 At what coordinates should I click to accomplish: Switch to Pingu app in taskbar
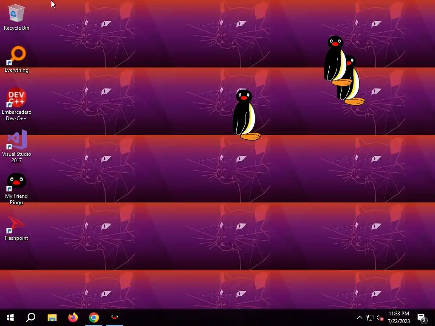pyautogui.click(x=115, y=318)
